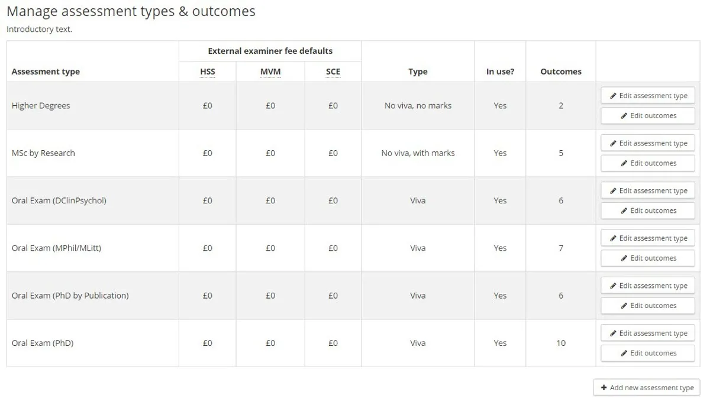Click the Assessment type column header

pyautogui.click(x=46, y=71)
